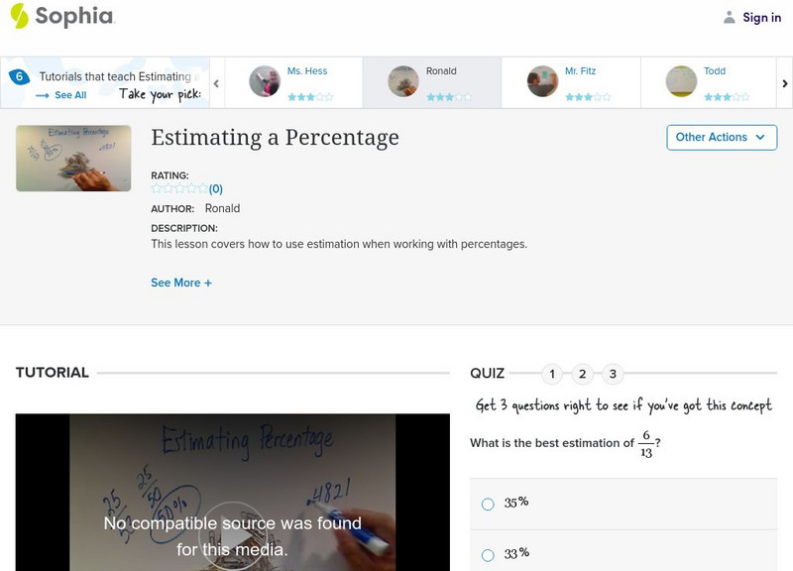Click the Estimating Percentage tutorial thumbnail
Screen dimensions: 793x571
point(73,158)
